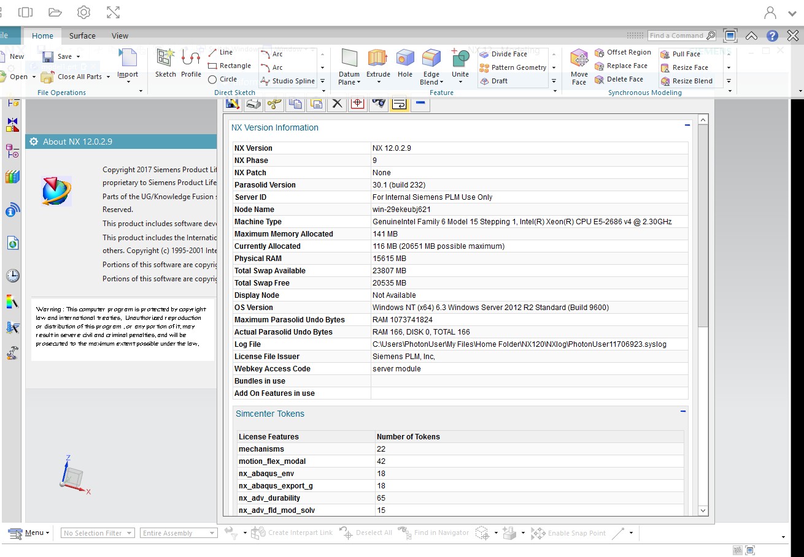Click the red crosshair target icon
Image resolution: width=804 pixels, height=557 pixels.
pos(358,104)
